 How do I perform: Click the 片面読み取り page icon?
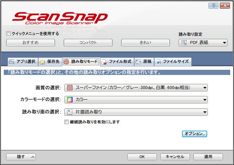70,112
